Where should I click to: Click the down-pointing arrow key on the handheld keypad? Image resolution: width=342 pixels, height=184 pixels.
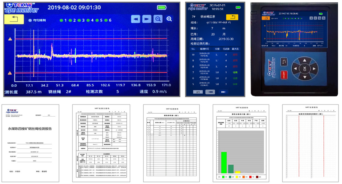[x=305, y=77]
